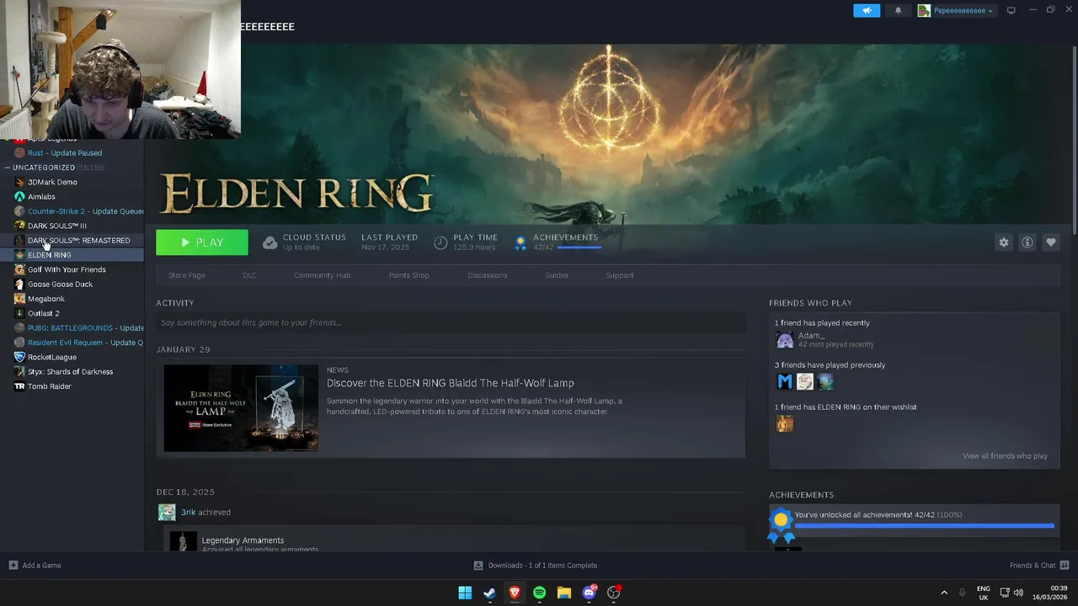This screenshot has width=1078, height=606.
Task: Click the achievements 42/42 progress bar in header
Action: [x=579, y=247]
